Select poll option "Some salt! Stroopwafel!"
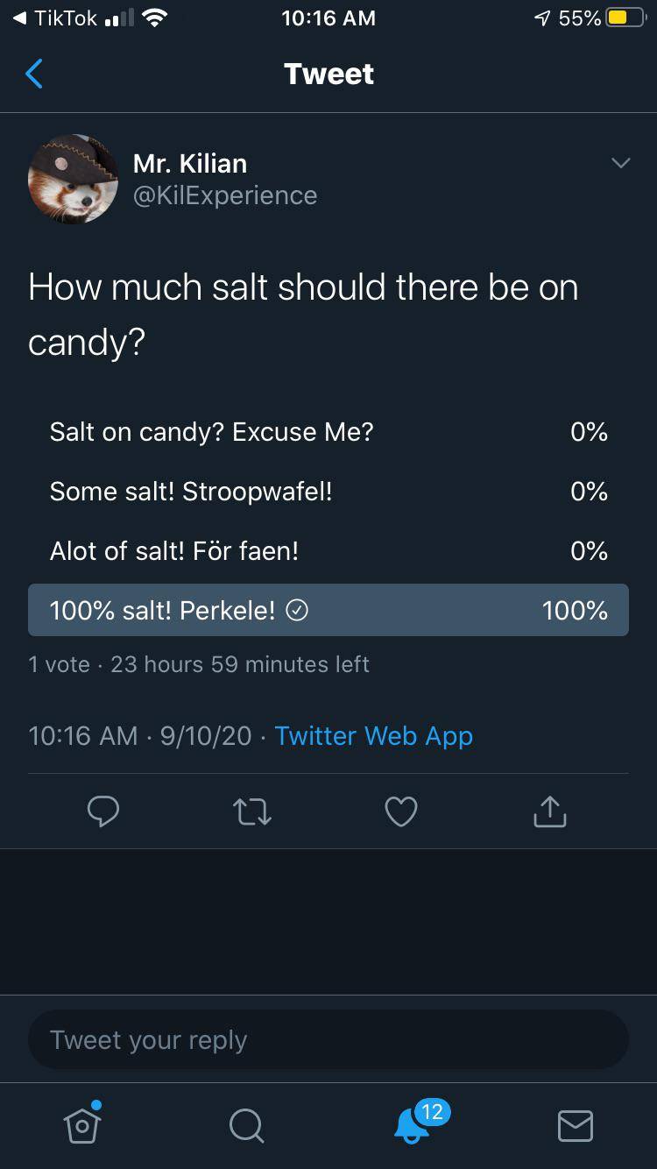 (x=328, y=492)
